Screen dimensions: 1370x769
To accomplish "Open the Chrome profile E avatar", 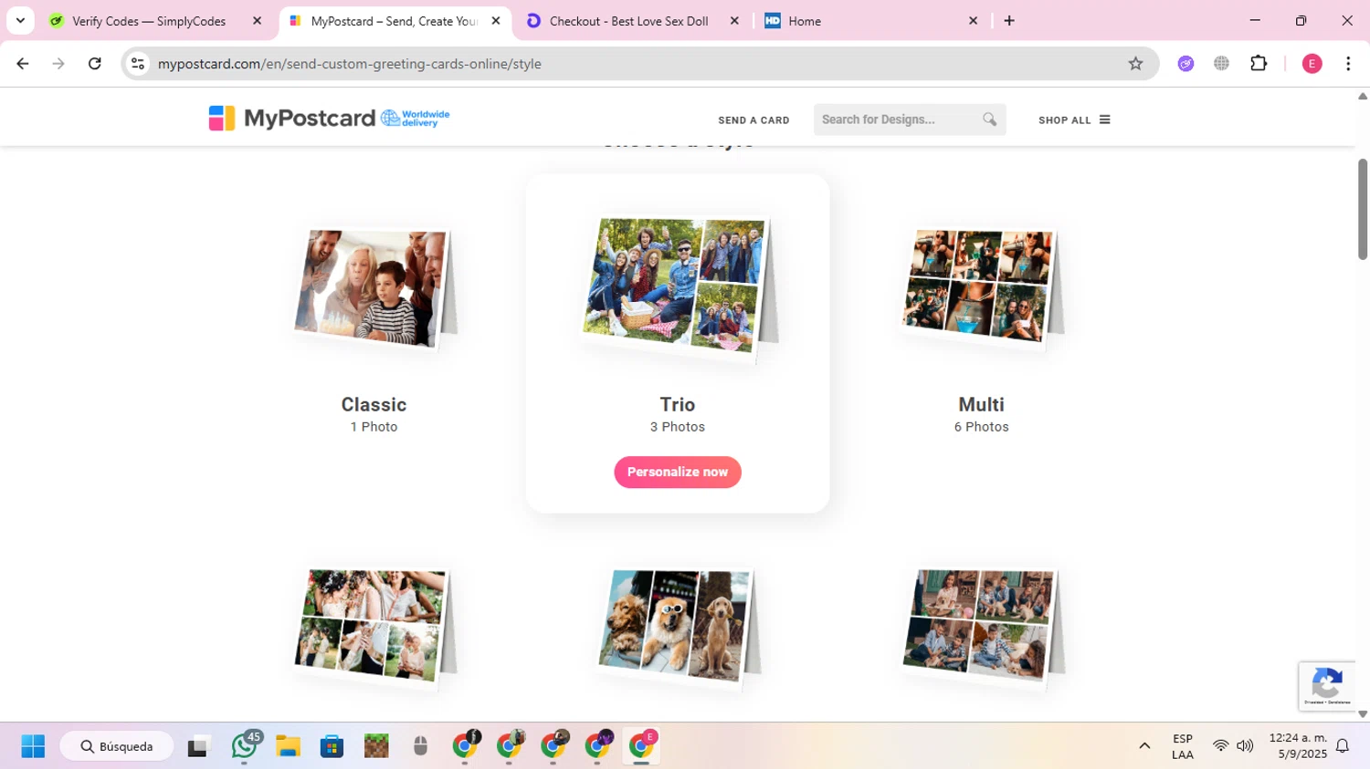I will point(1312,64).
